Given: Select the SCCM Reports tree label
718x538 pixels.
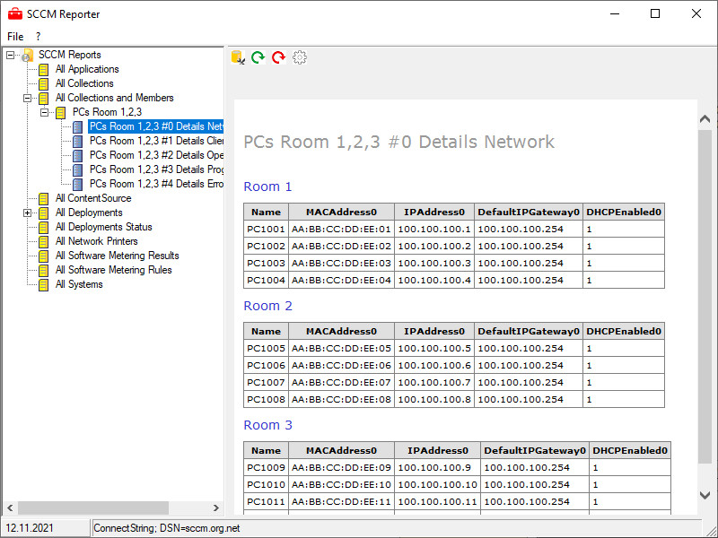Looking at the screenshot, I should pyautogui.click(x=70, y=55).
